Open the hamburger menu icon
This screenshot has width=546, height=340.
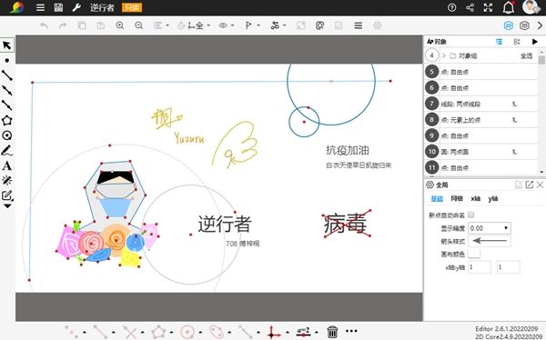coord(40,7)
